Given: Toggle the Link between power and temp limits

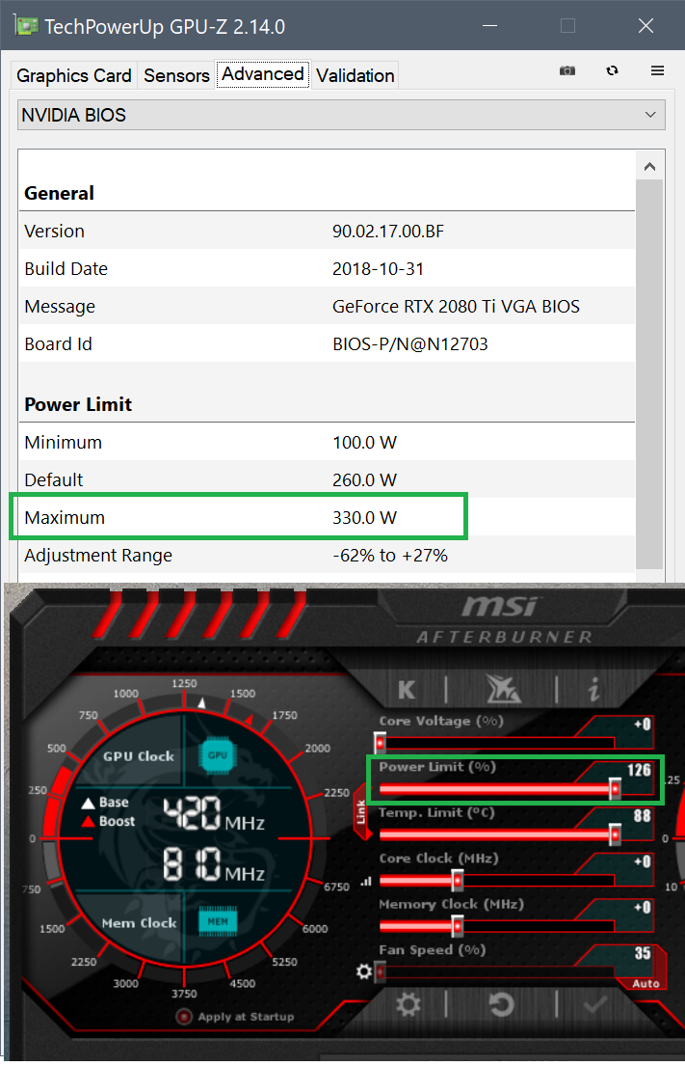Looking at the screenshot, I should (x=361, y=812).
